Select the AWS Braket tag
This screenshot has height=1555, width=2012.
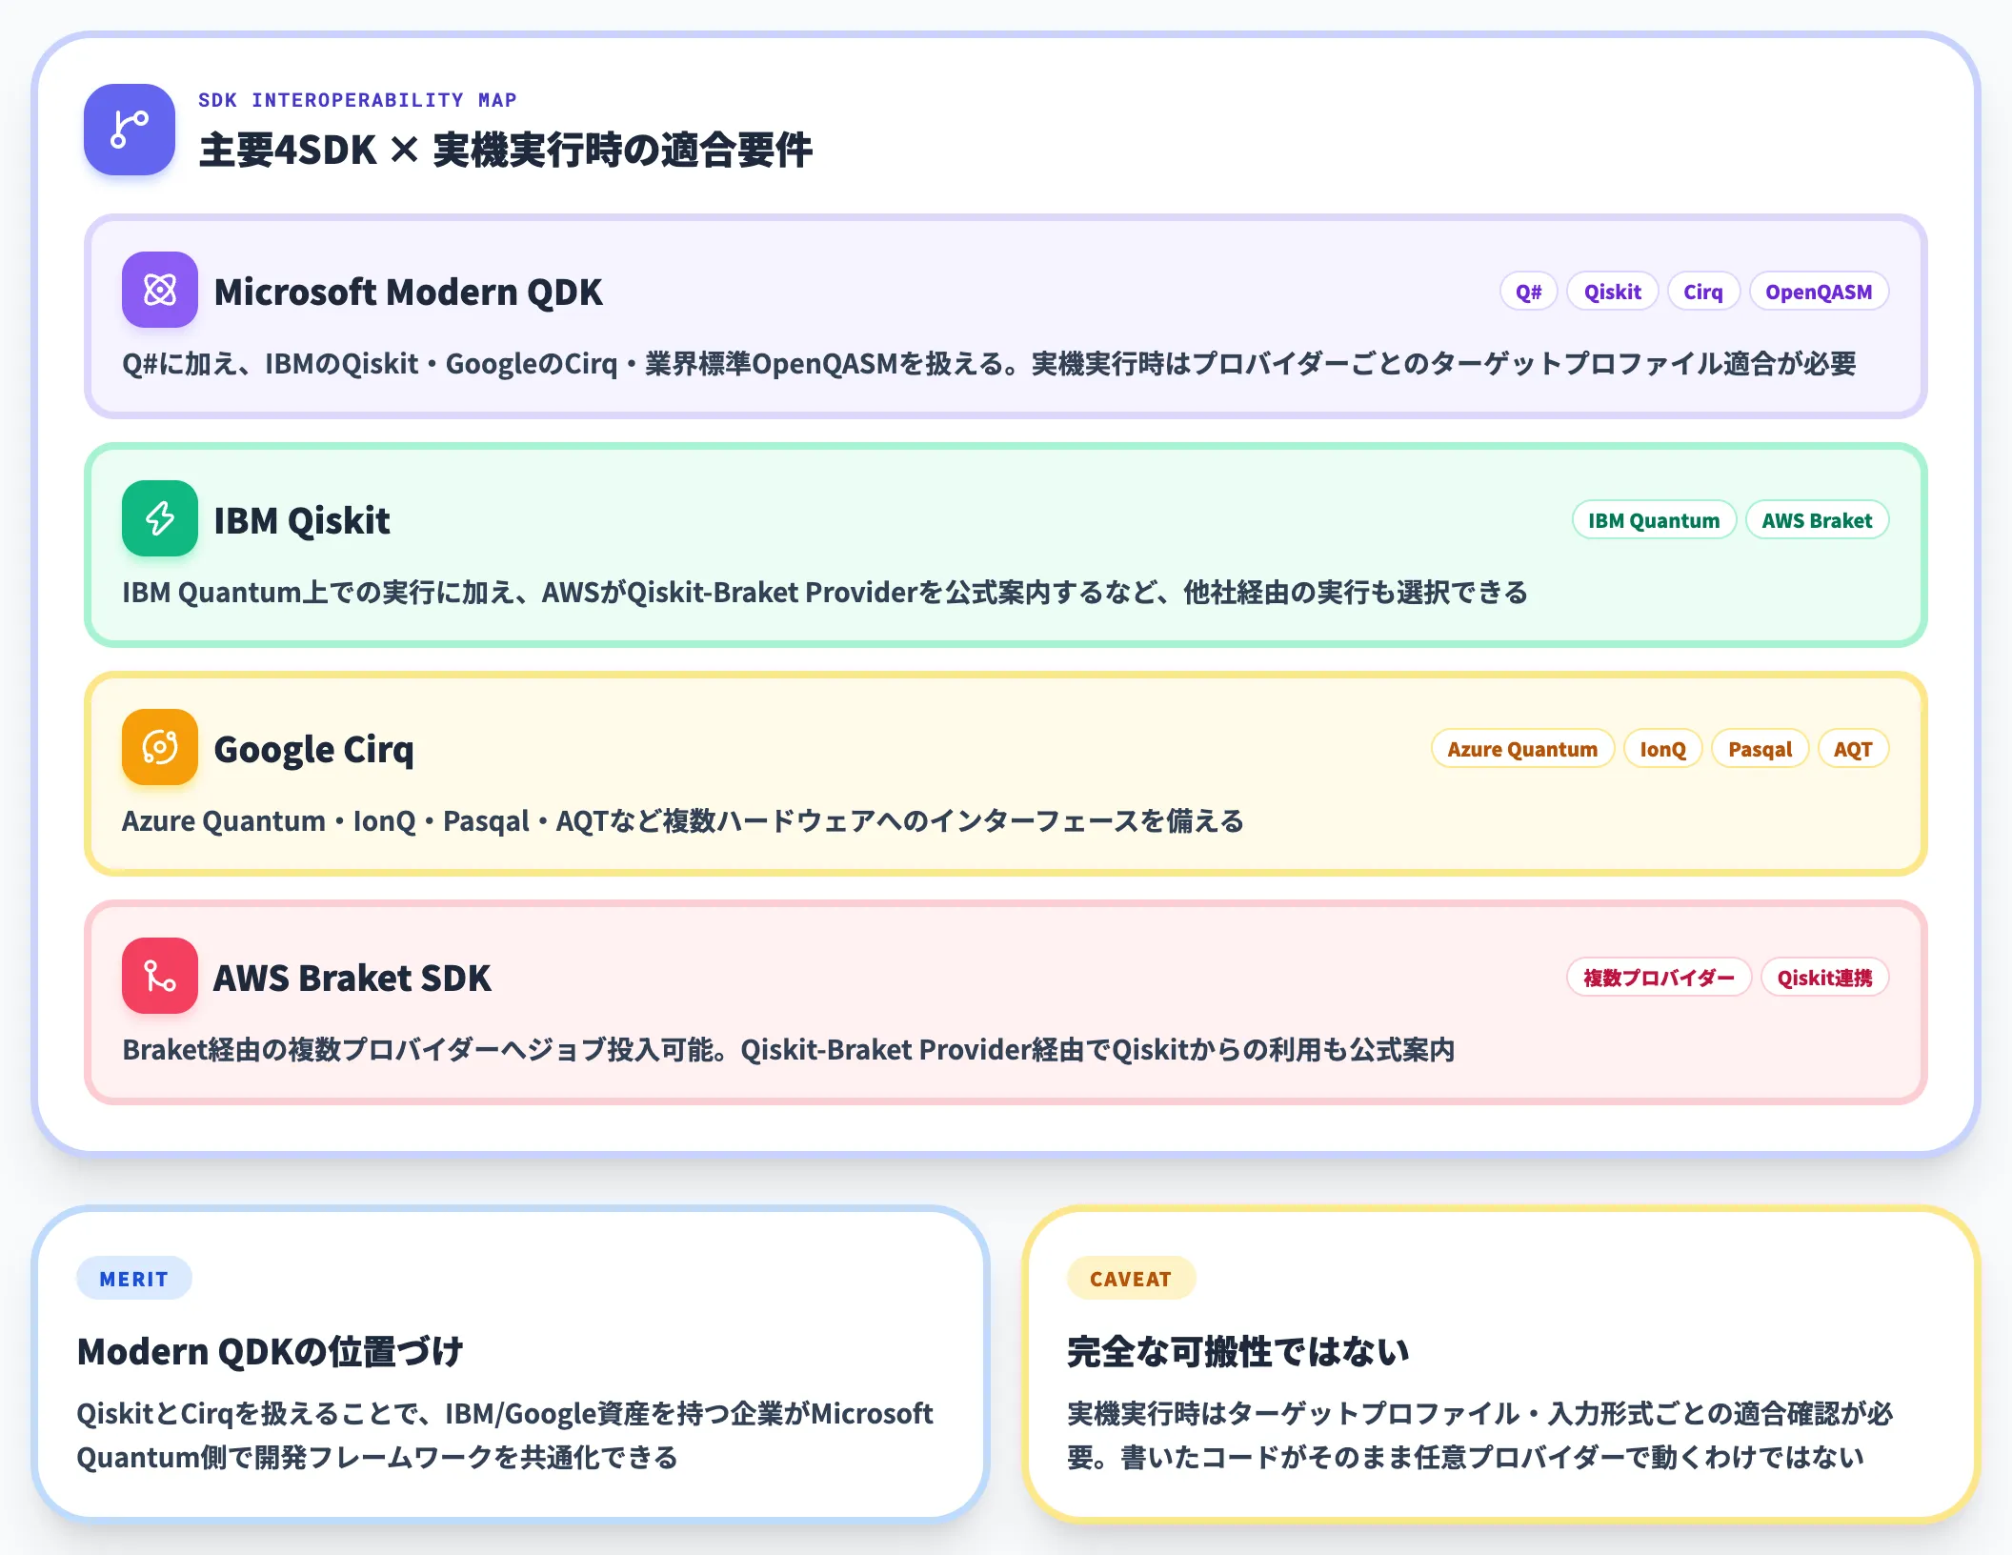point(1818,520)
